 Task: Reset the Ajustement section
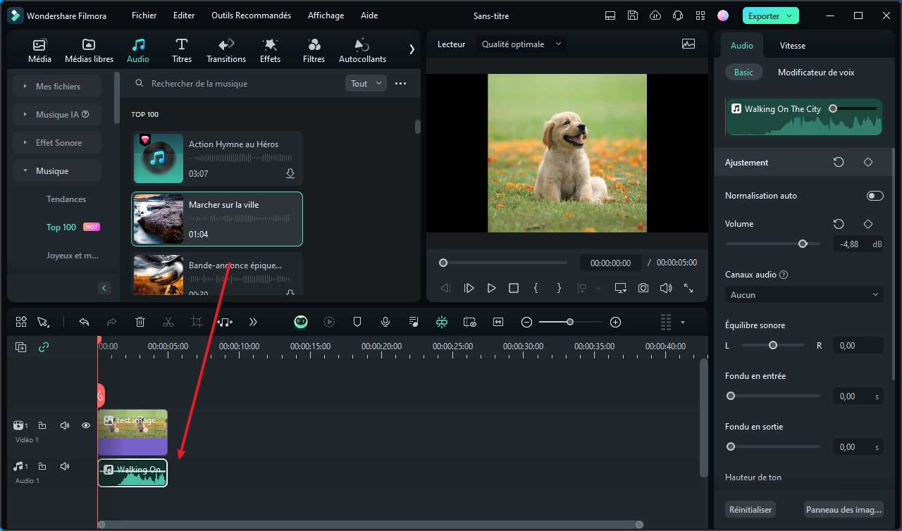[839, 162]
